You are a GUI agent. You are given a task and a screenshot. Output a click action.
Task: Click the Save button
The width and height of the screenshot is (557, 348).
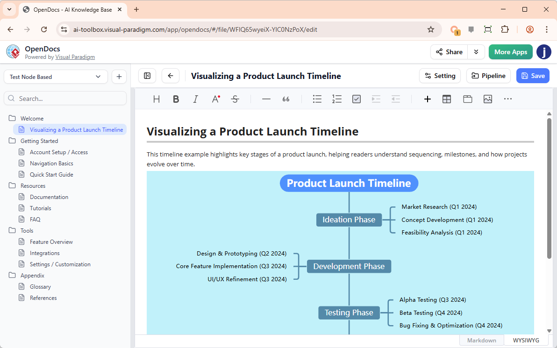533,76
